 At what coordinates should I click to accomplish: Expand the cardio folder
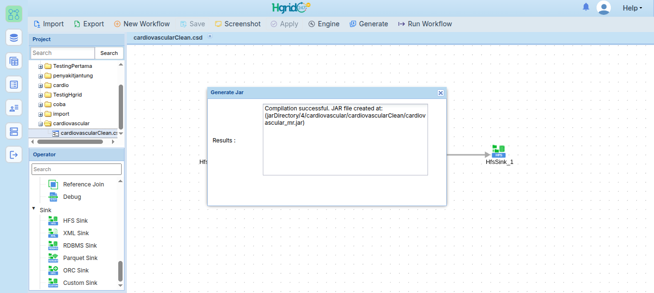pyautogui.click(x=41, y=86)
